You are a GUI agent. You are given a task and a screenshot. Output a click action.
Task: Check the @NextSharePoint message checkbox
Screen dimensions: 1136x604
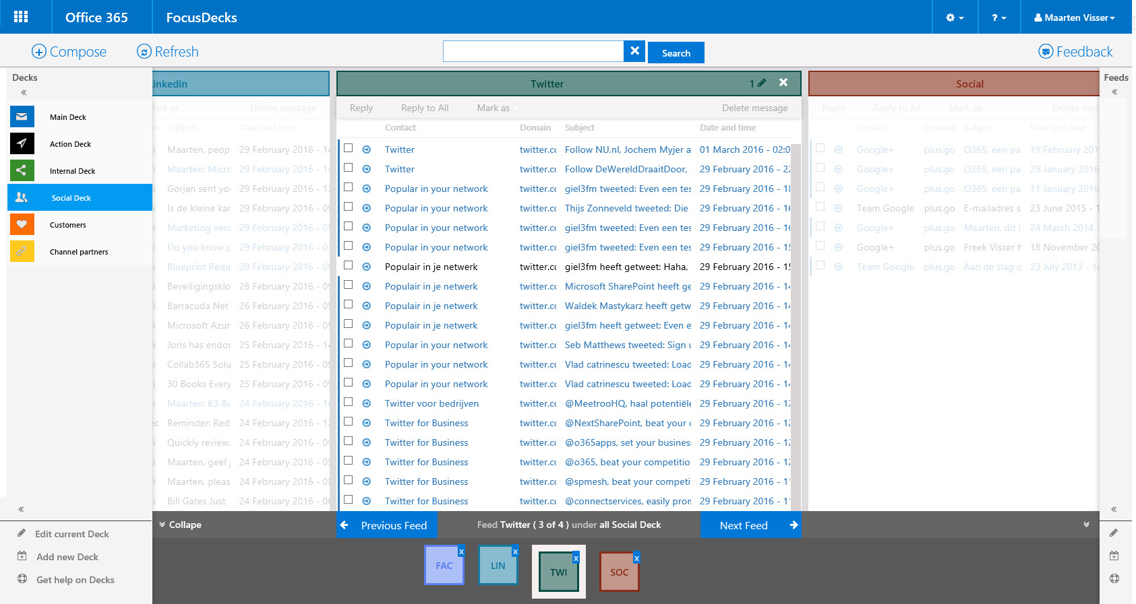tap(349, 422)
